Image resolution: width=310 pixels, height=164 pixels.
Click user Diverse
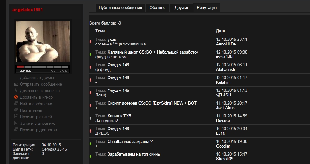pyautogui.click(x=223, y=121)
